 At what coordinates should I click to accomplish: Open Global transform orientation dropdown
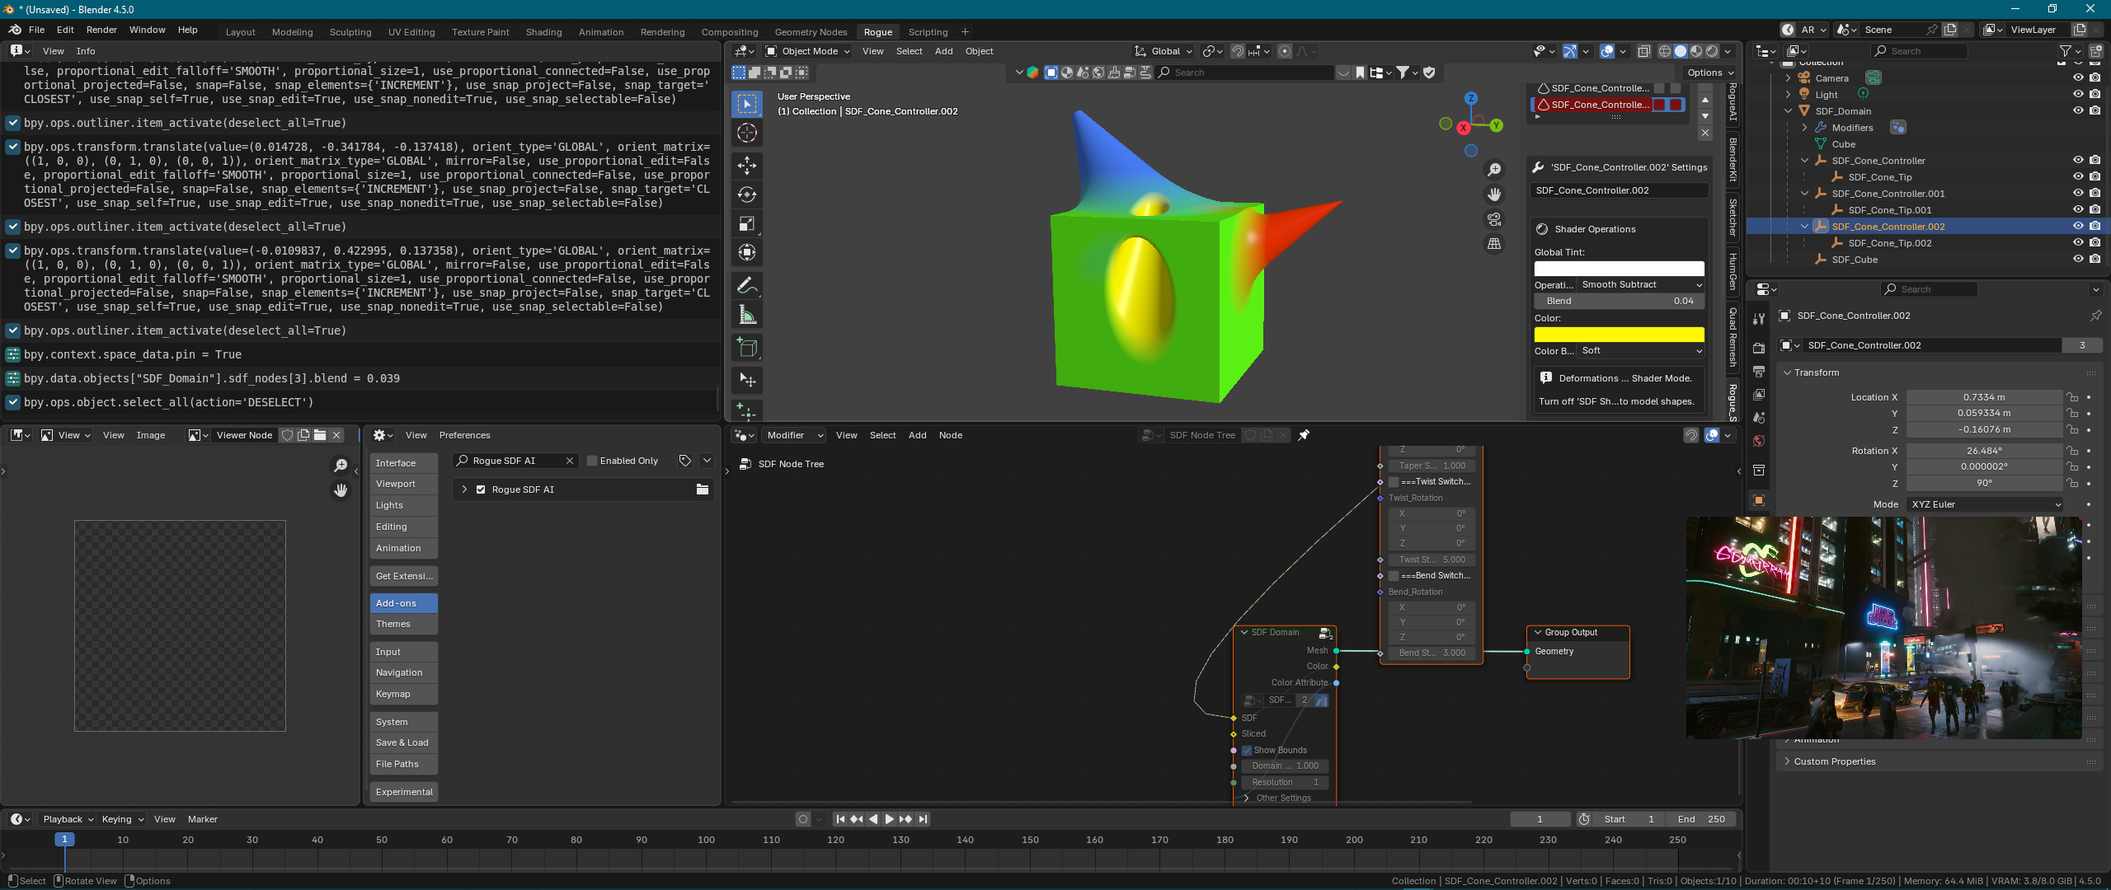pos(1164,51)
